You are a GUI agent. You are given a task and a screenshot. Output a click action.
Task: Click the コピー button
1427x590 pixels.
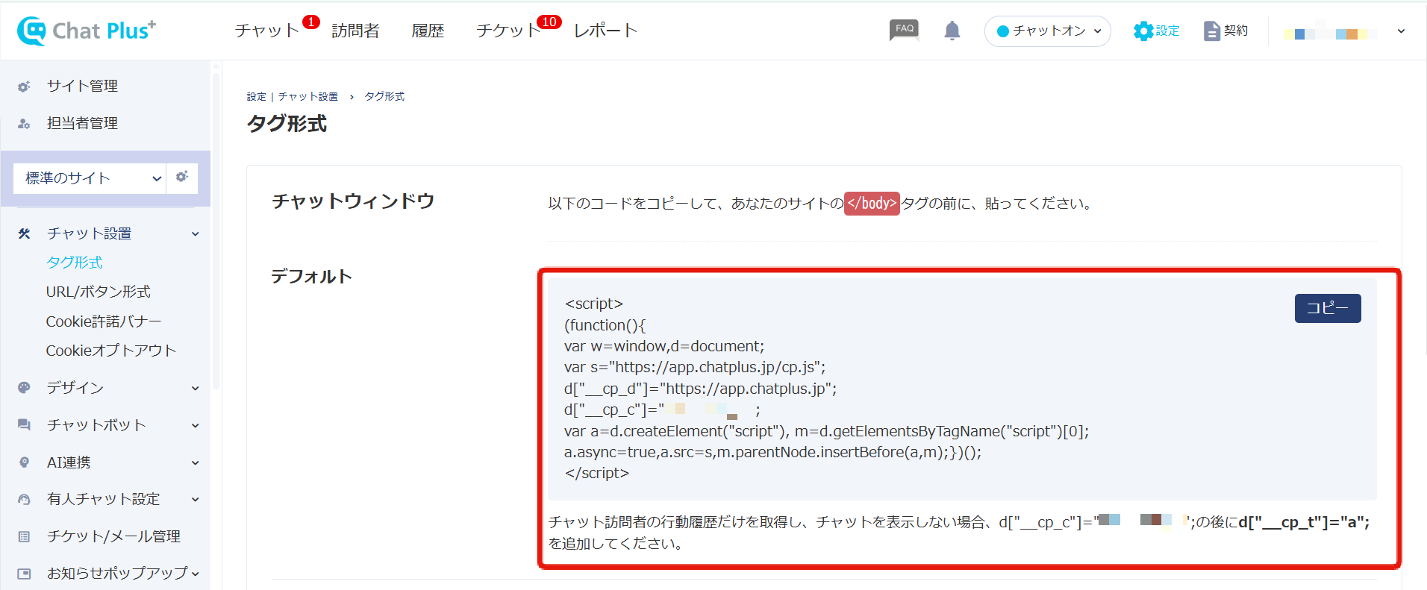tap(1328, 308)
